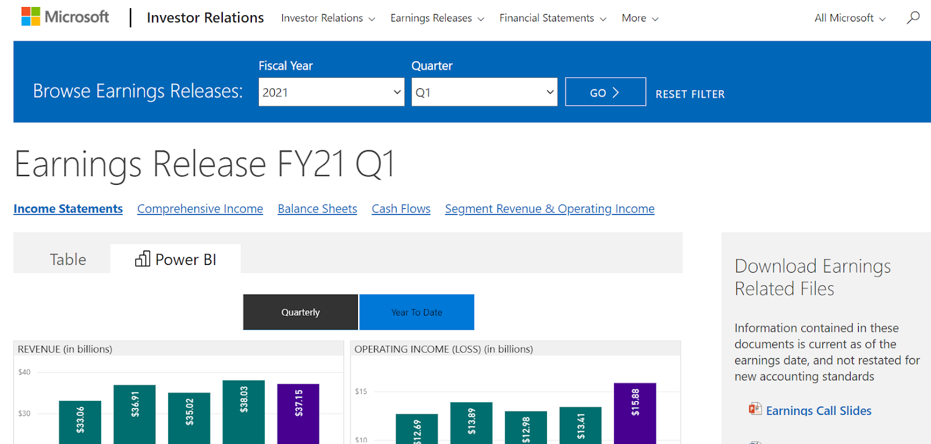Open the Fiscal Year 2021 select box

pos(331,92)
